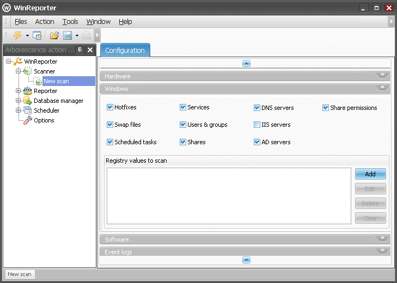Image resolution: width=397 pixels, height=283 pixels.
Task: Click the New scan tree item icon
Action: [x=38, y=81]
